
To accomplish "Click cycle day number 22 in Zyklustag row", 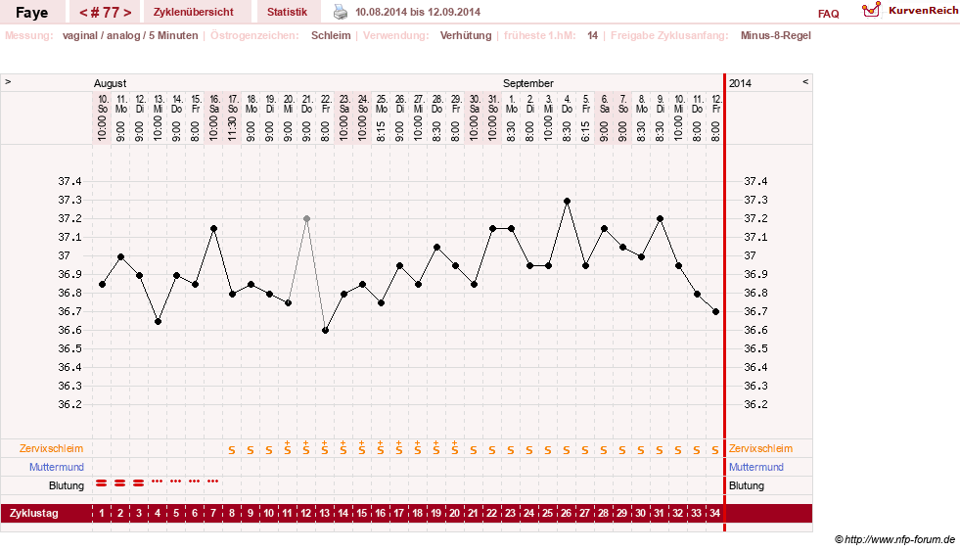I will (491, 513).
